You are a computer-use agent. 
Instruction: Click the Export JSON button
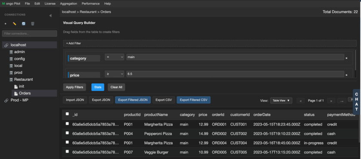coord(101,100)
